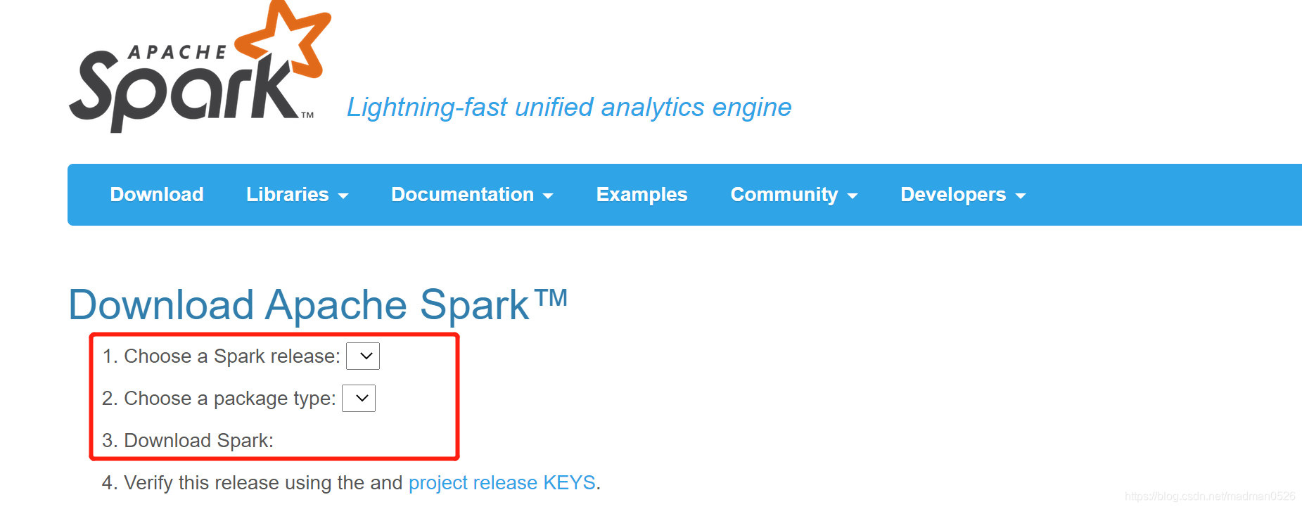Open the Examples navigation item
This screenshot has height=509, width=1302.
(x=641, y=195)
